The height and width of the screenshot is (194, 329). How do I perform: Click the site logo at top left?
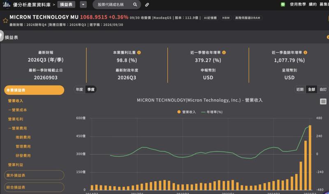[x=6, y=5]
